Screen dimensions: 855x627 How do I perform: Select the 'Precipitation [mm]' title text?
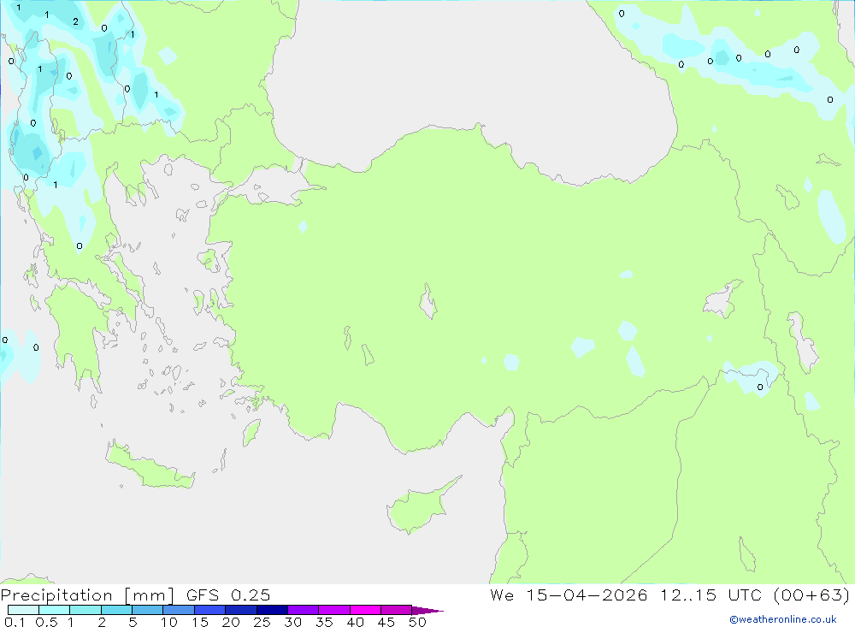tap(87, 595)
